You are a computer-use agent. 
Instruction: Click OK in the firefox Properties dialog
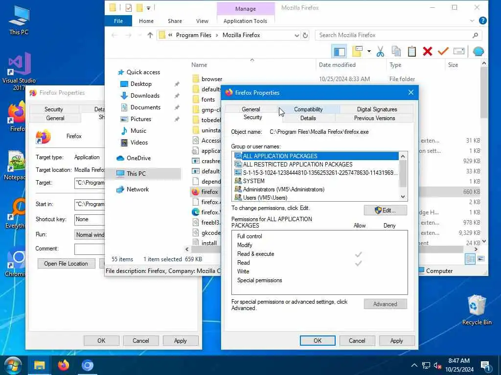[317, 340]
